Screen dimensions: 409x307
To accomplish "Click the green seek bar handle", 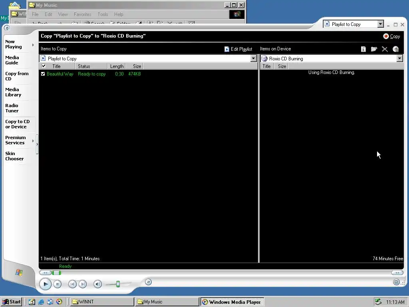I will point(56,273).
